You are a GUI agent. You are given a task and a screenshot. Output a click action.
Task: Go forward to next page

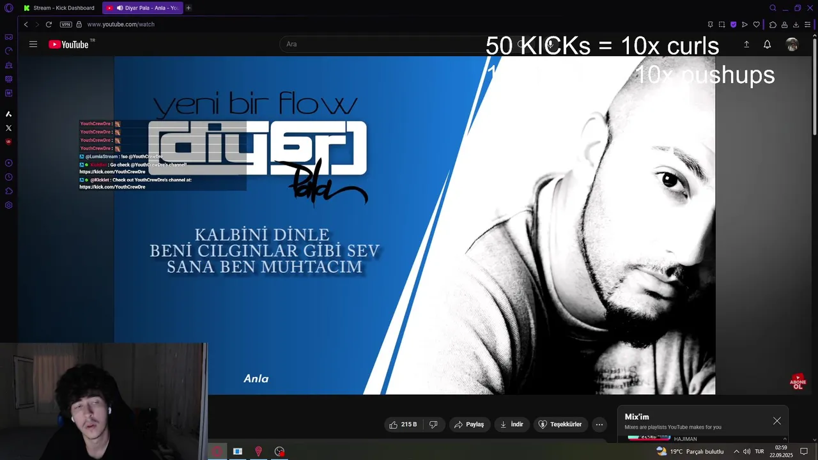[x=36, y=24]
